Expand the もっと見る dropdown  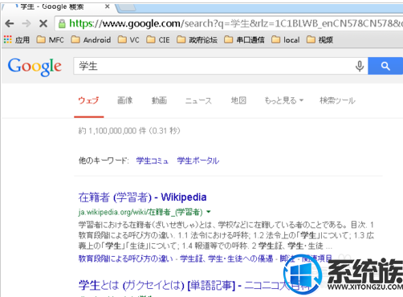(x=283, y=100)
